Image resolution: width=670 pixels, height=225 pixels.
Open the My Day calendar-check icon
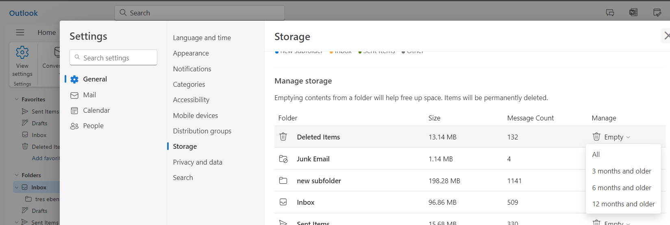point(657,13)
